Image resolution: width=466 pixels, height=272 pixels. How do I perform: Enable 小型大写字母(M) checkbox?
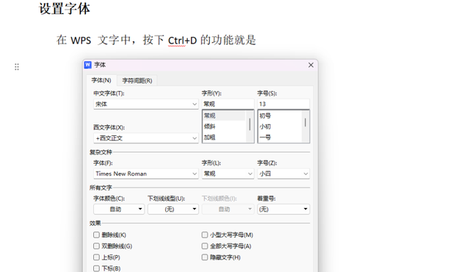click(x=205, y=235)
